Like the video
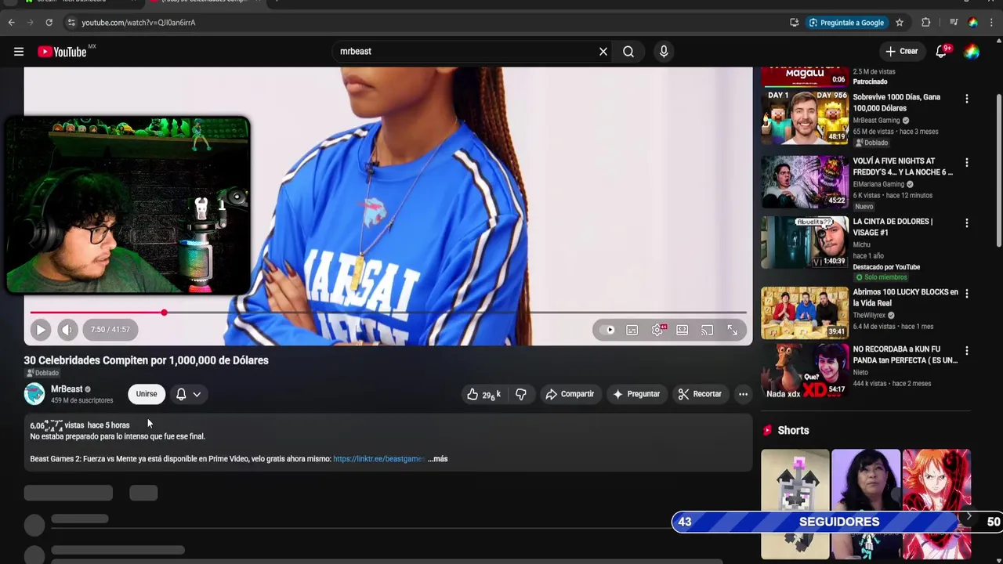The image size is (1003, 564). 483,394
